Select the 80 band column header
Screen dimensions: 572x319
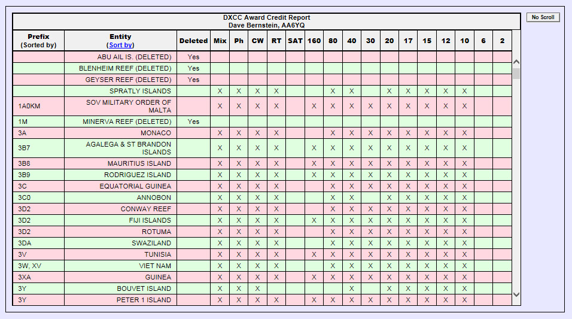pyautogui.click(x=333, y=41)
